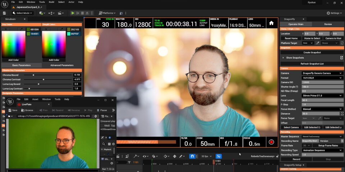Open the sequencer 30 fps dropdown

[x=207, y=157]
